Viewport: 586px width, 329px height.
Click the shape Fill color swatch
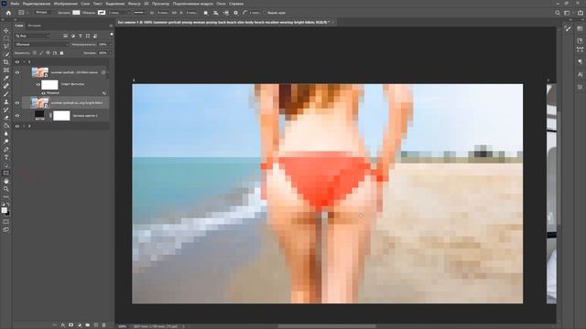tap(76, 13)
